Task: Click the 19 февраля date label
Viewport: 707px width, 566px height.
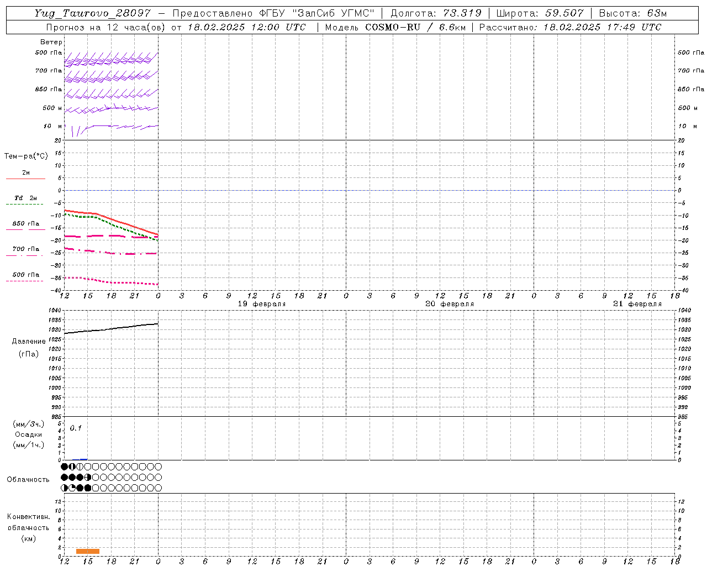Action: pyautogui.click(x=262, y=304)
